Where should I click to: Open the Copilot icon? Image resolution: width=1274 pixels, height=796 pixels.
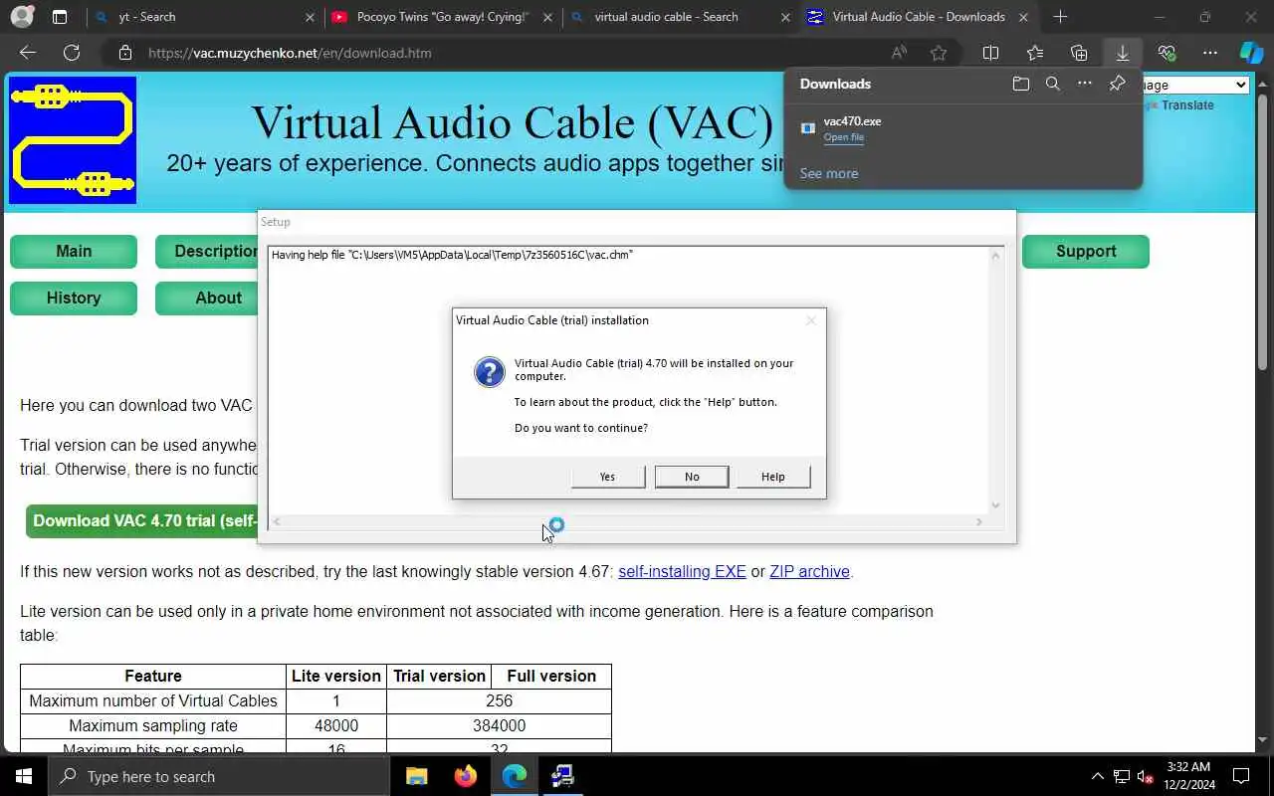[1251, 53]
